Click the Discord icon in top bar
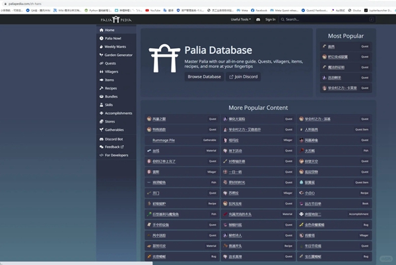This screenshot has width=396, height=265. click(258, 19)
